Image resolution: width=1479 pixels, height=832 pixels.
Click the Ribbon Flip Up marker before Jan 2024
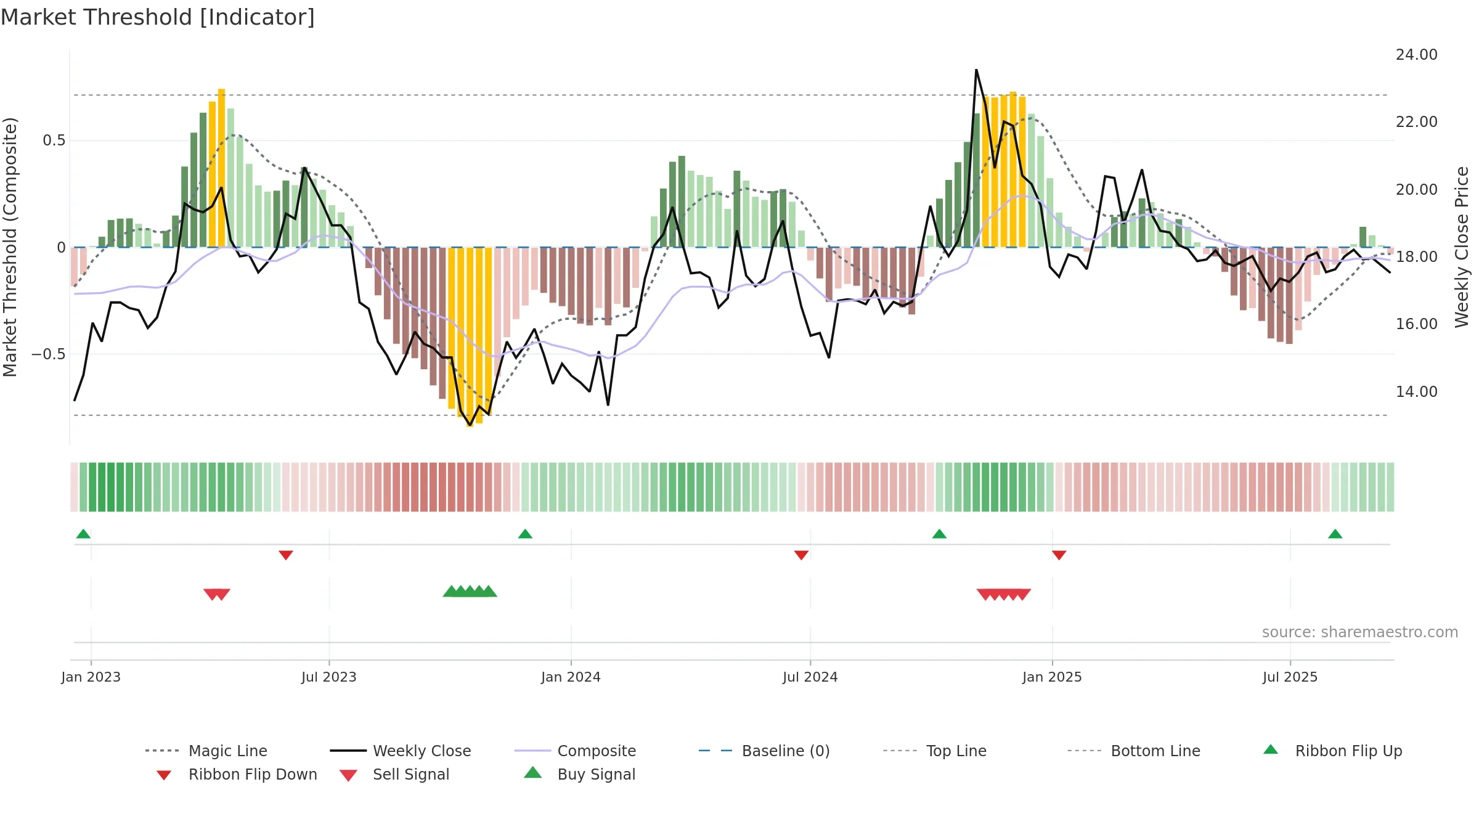click(x=525, y=534)
